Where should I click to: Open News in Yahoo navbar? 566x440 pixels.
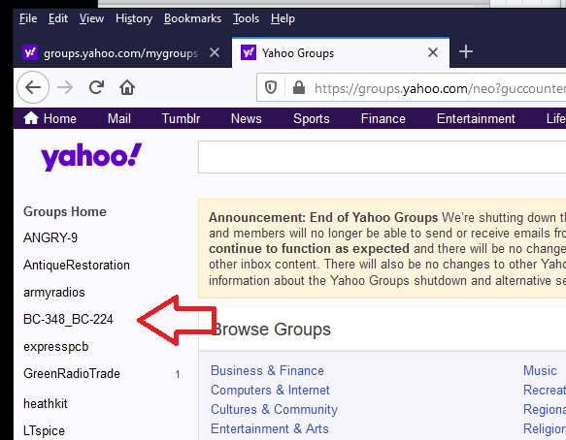pos(247,118)
